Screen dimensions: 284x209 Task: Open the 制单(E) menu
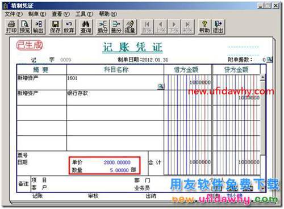click(37, 14)
